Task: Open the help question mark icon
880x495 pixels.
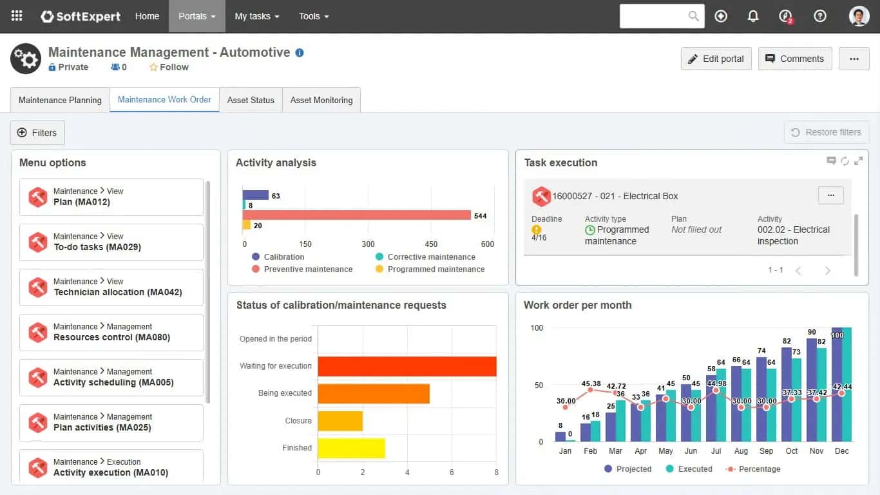Action: coord(819,16)
